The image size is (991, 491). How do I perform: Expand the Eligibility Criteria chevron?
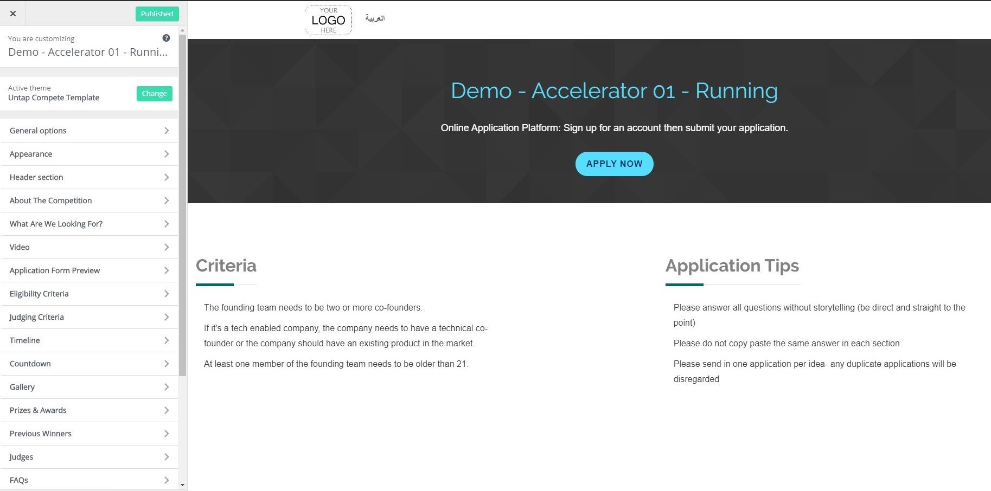(x=167, y=294)
